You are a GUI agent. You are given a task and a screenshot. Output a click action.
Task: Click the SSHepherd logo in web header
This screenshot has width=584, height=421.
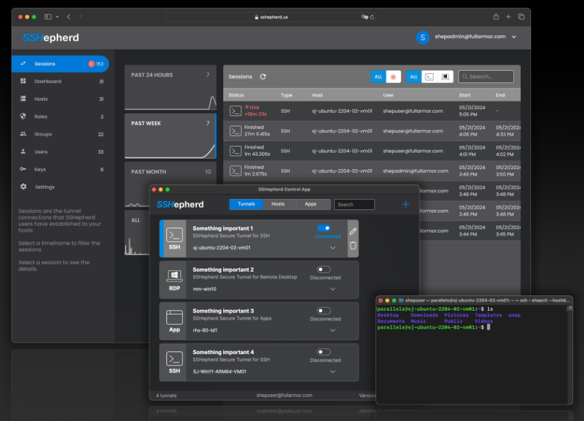click(x=51, y=38)
